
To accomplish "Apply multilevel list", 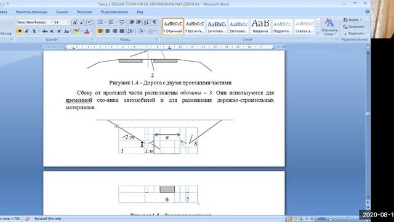I will (x=121, y=22).
